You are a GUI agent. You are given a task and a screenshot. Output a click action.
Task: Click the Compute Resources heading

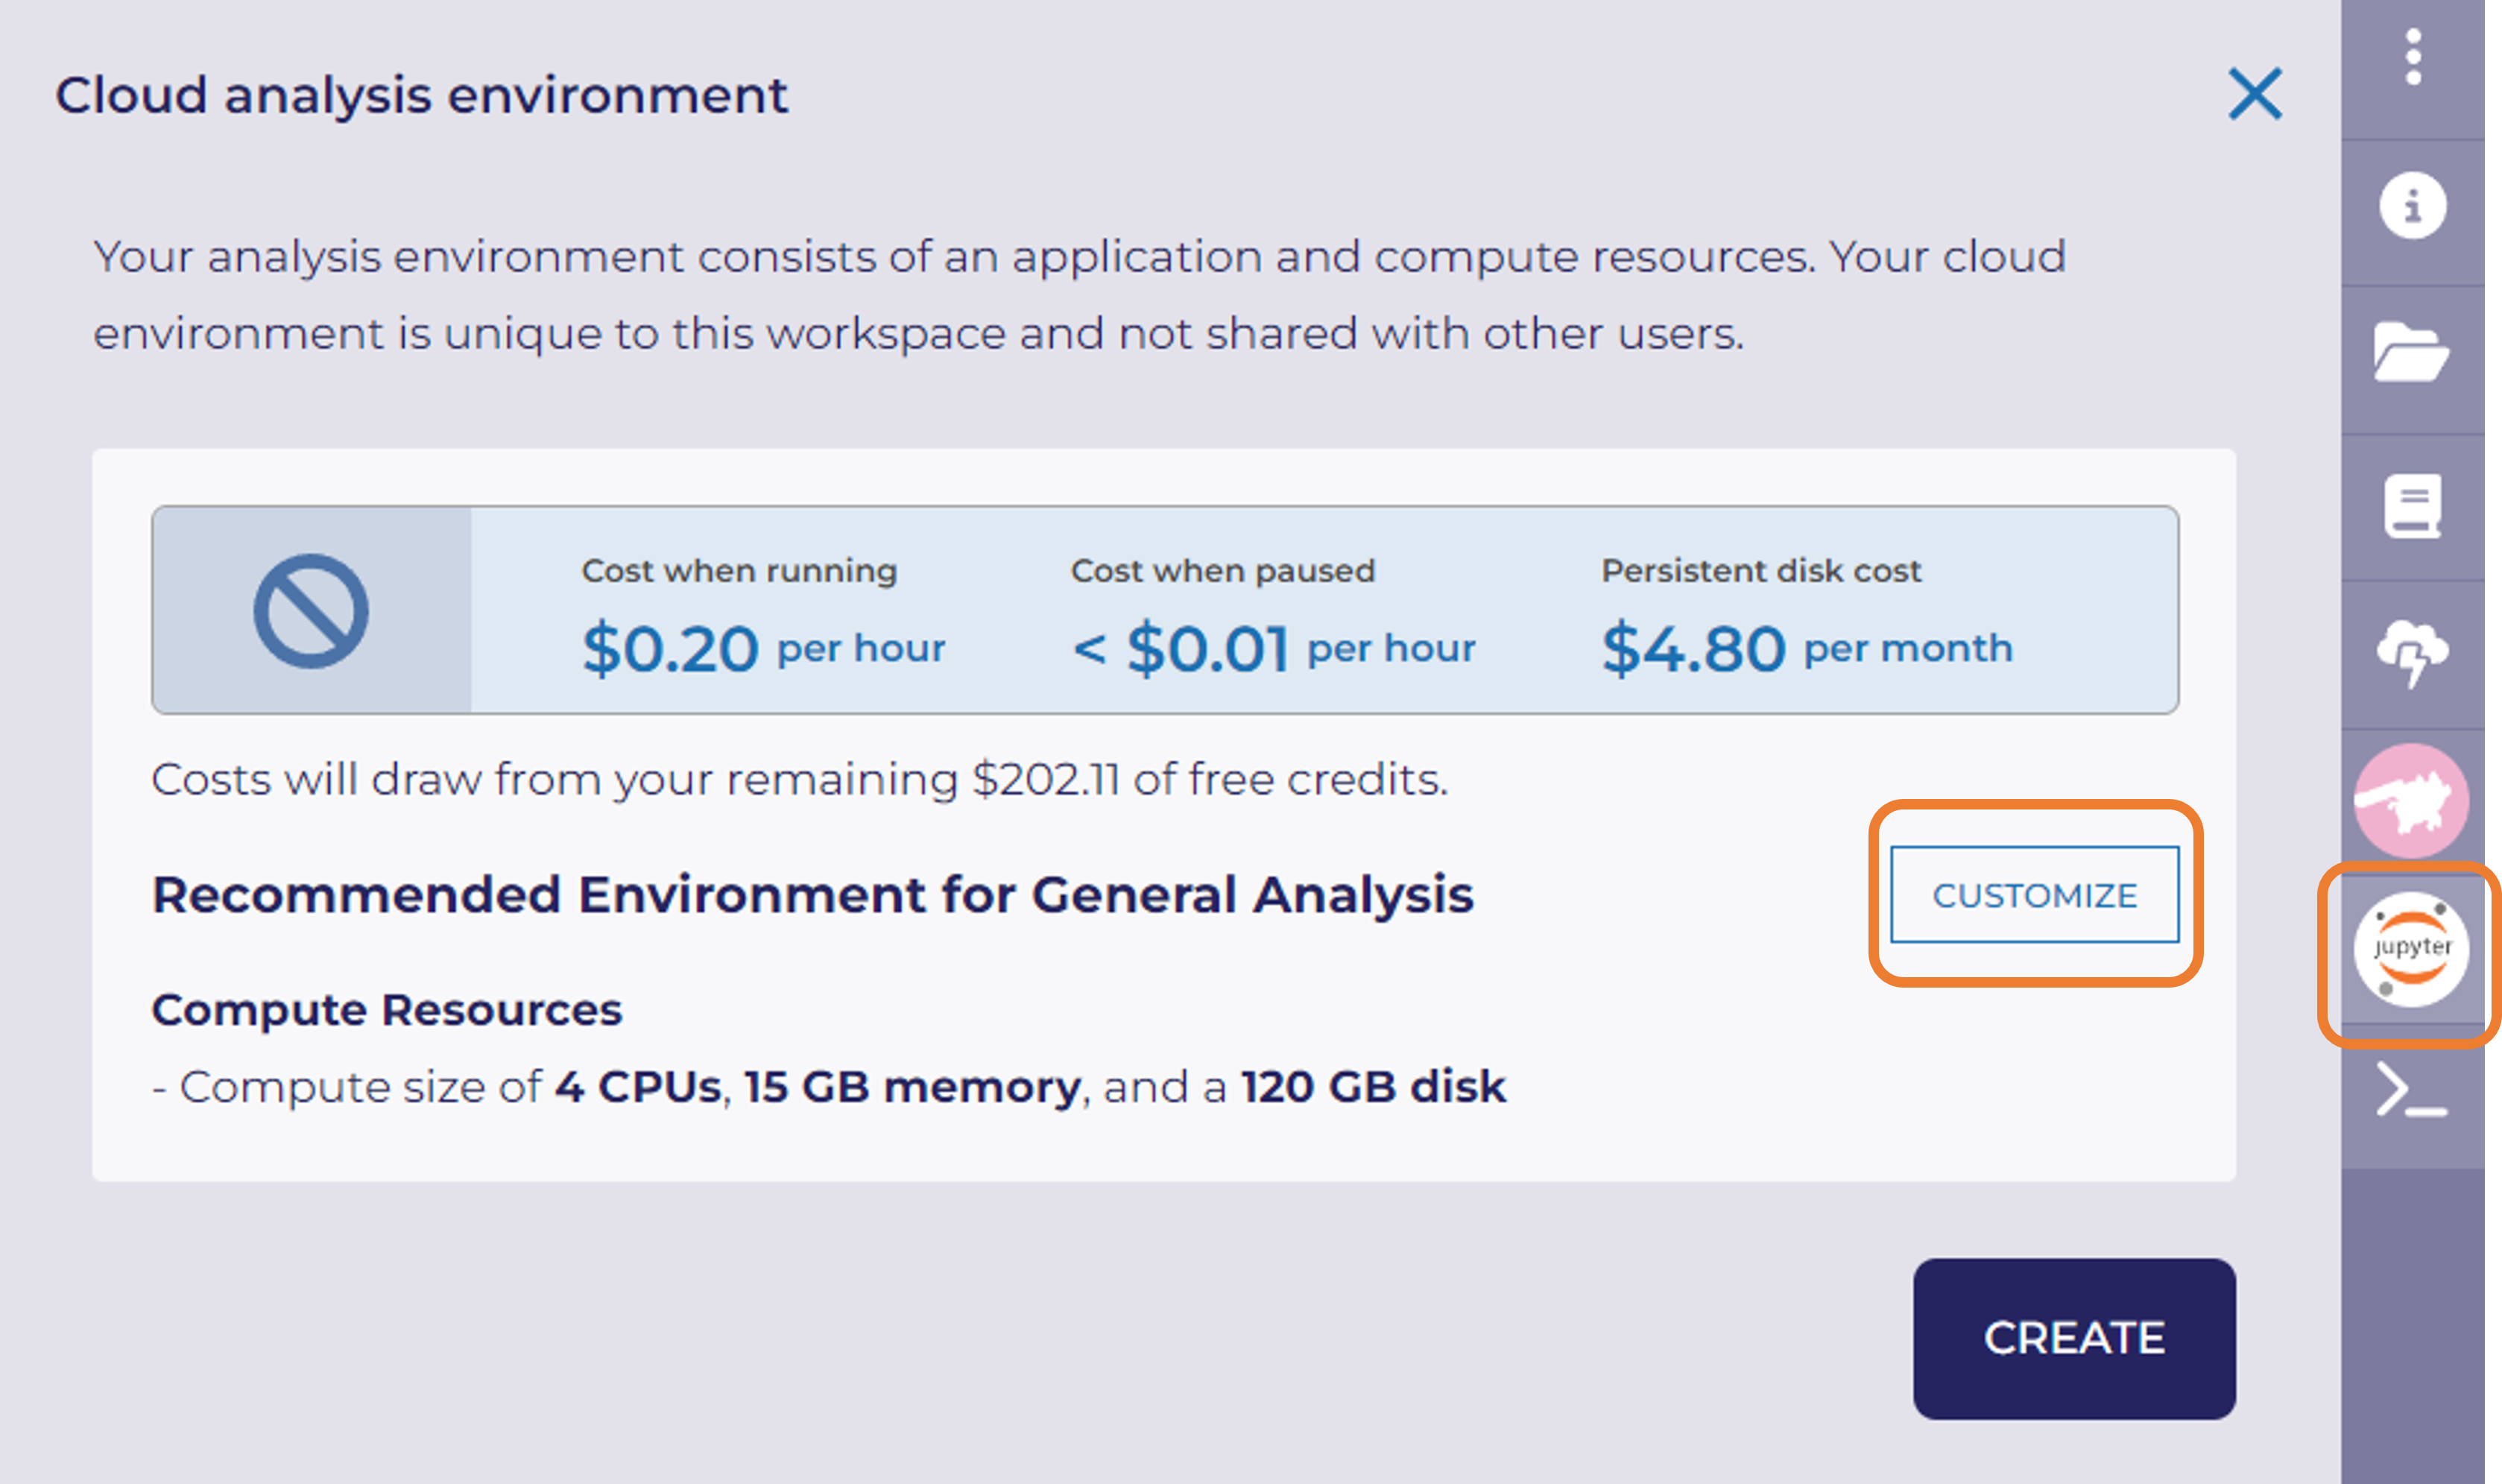pos(387,1009)
